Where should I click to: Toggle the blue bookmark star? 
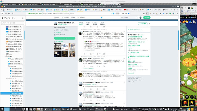pyautogui.click(x=129, y=14)
